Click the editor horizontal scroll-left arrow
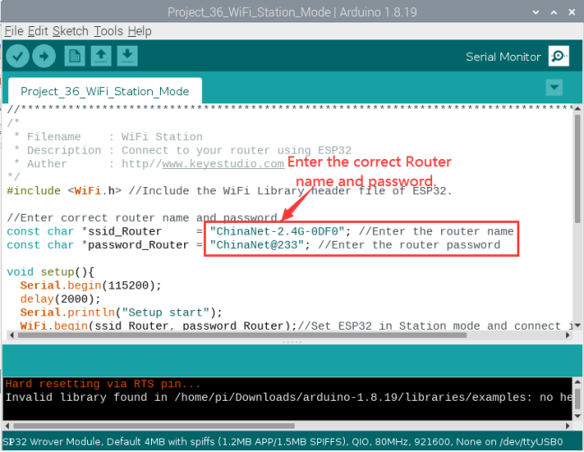The width and height of the screenshot is (584, 452). point(12,335)
